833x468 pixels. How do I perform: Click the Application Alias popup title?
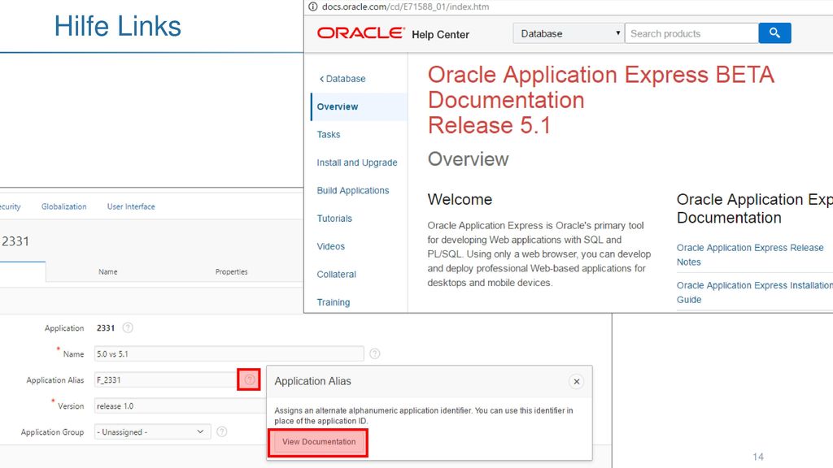312,381
